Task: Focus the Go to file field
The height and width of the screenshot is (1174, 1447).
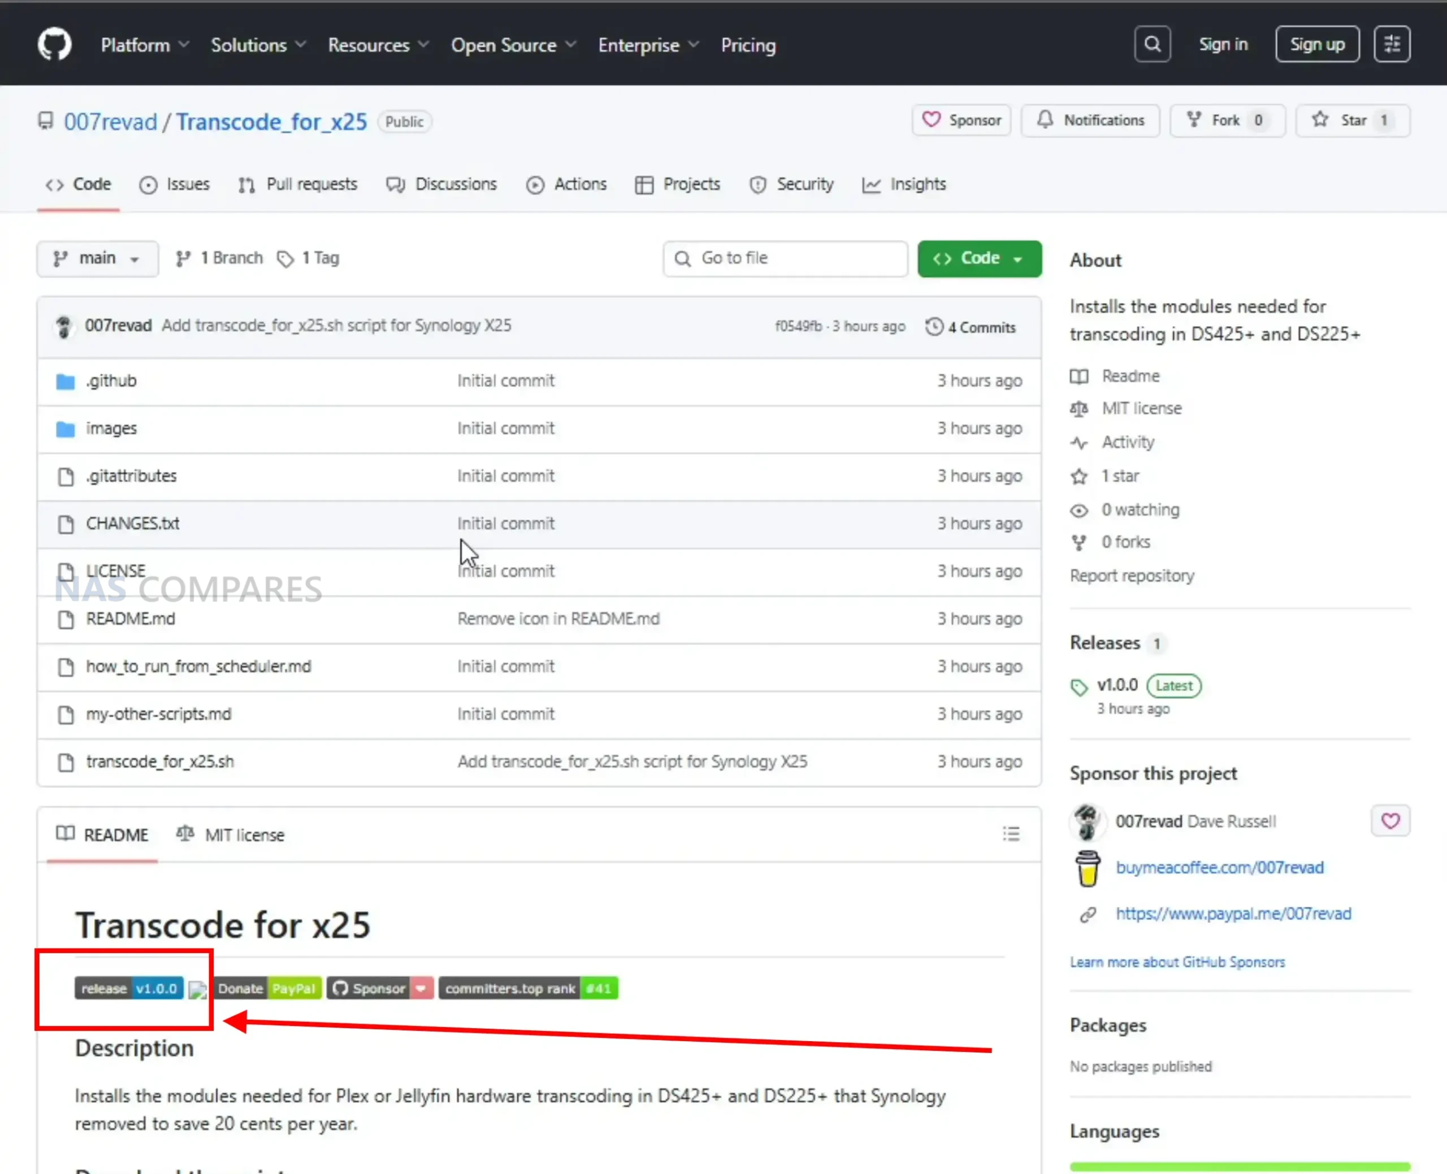Action: [785, 259]
